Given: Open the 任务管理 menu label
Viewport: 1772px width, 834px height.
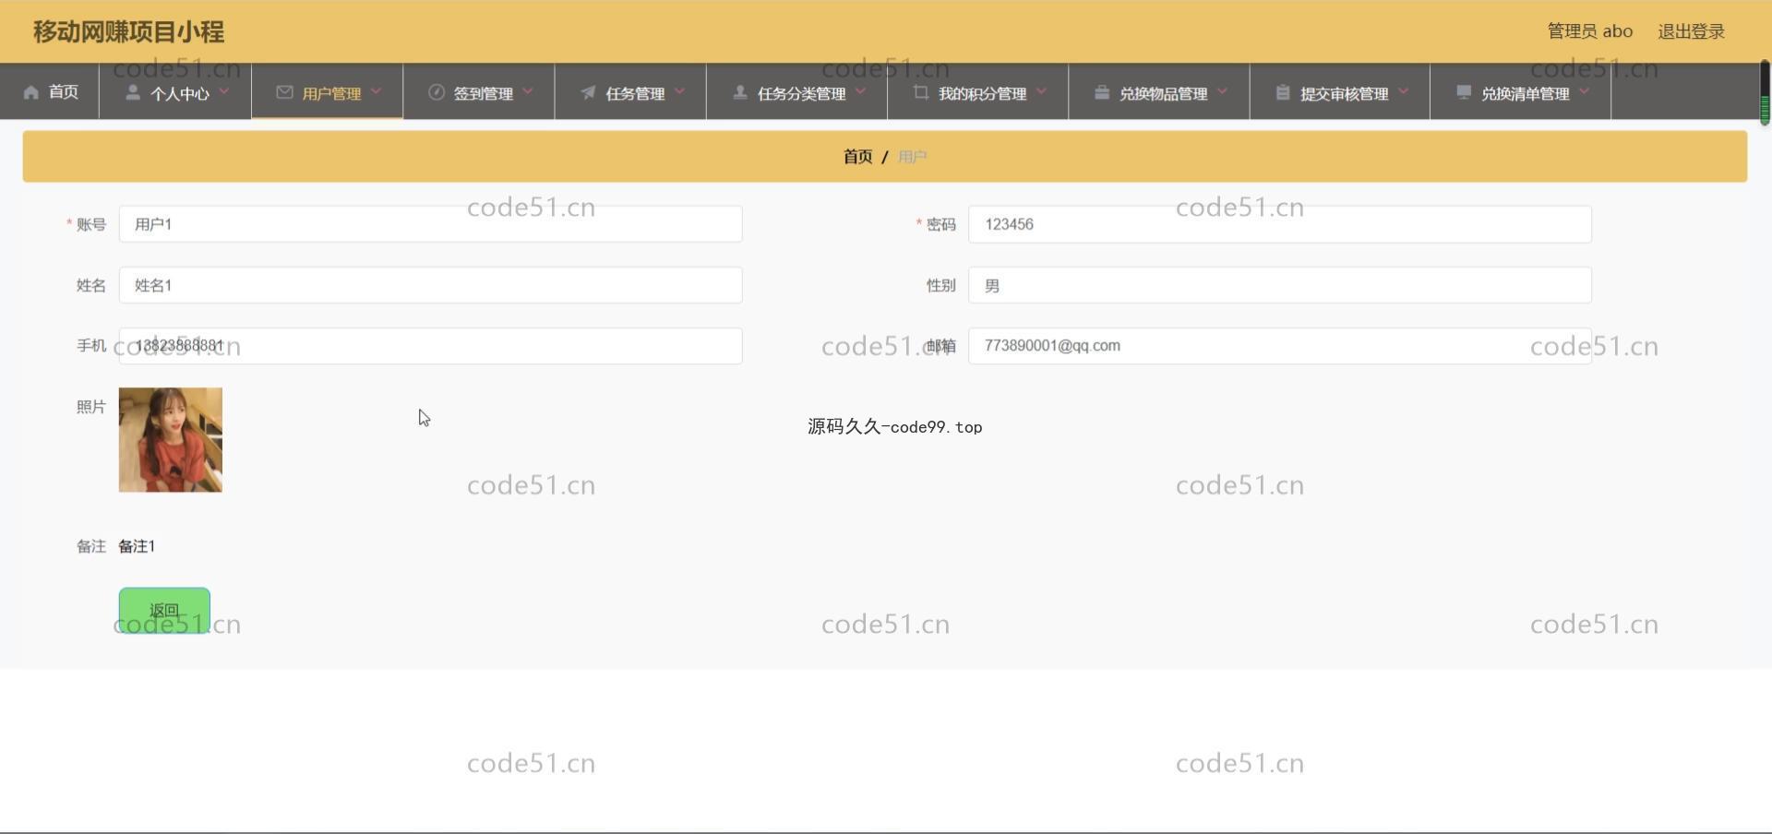Looking at the screenshot, I should (x=635, y=94).
